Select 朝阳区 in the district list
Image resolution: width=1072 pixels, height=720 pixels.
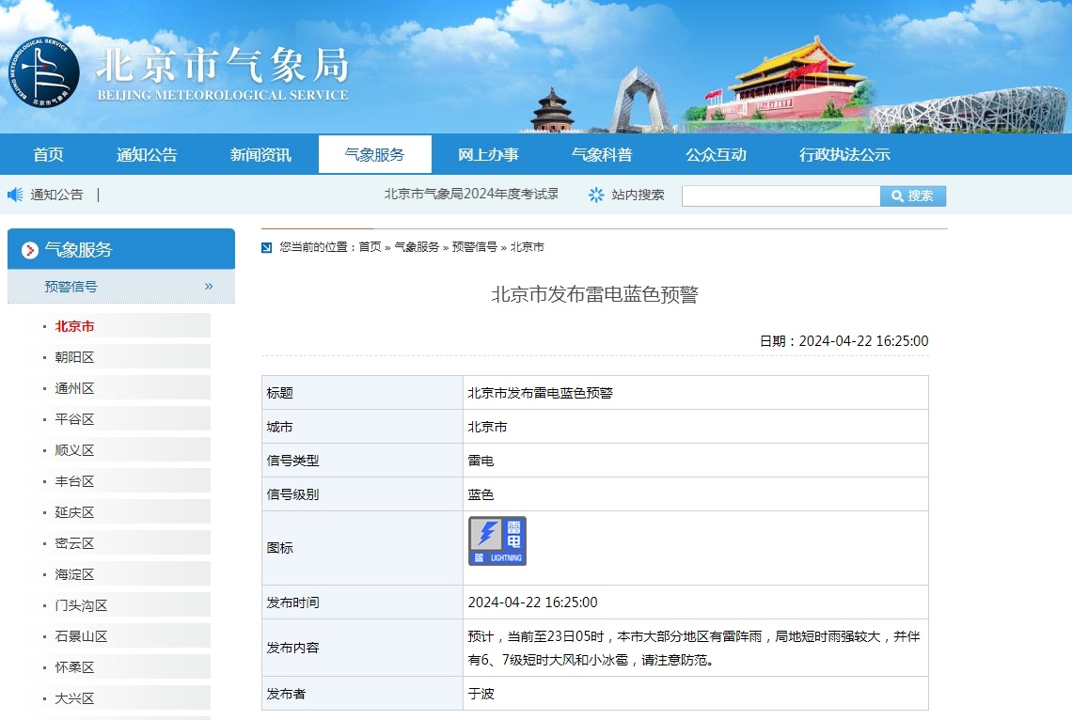[x=74, y=357]
